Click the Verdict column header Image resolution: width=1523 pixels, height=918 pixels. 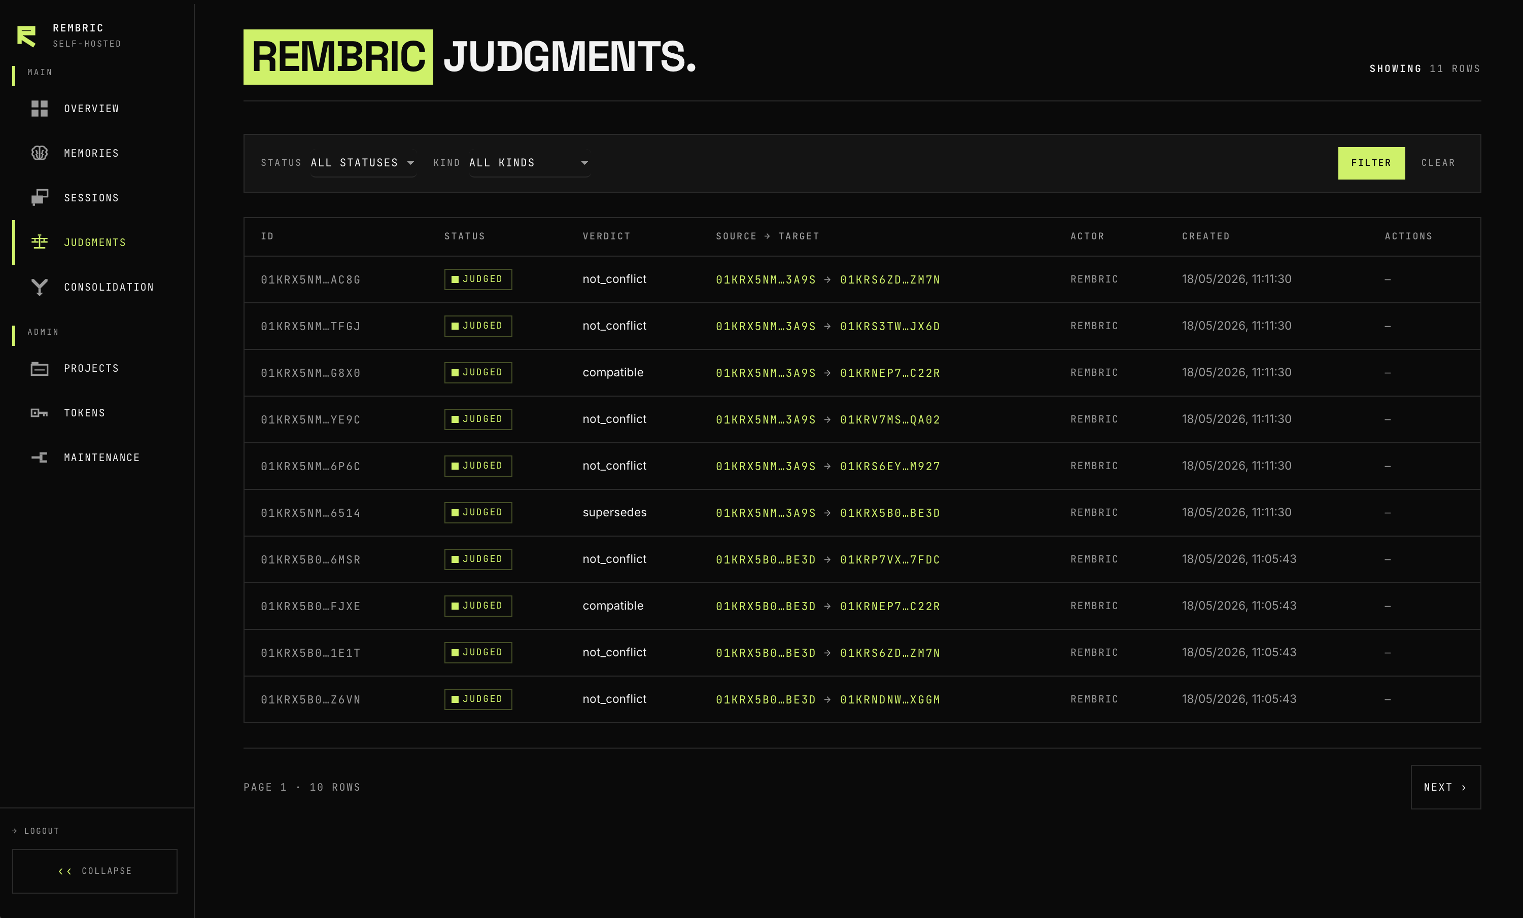point(606,236)
